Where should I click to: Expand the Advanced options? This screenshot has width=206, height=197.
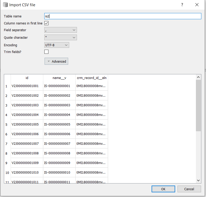click(x=56, y=61)
